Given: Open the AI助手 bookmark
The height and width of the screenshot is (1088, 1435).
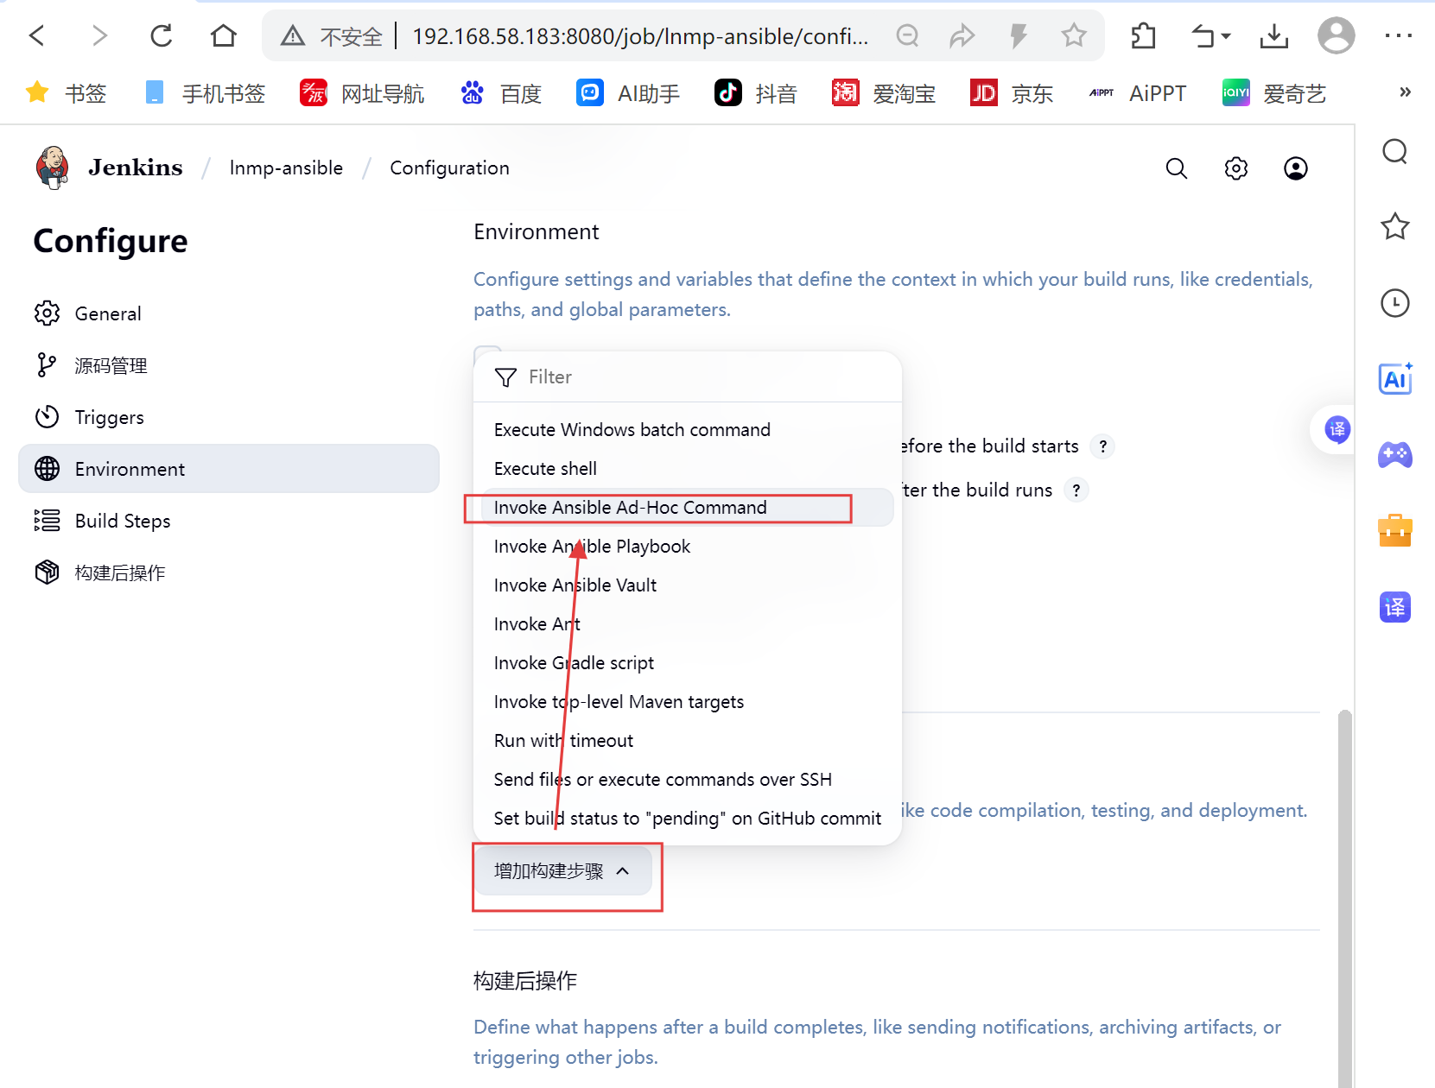Looking at the screenshot, I should point(628,93).
